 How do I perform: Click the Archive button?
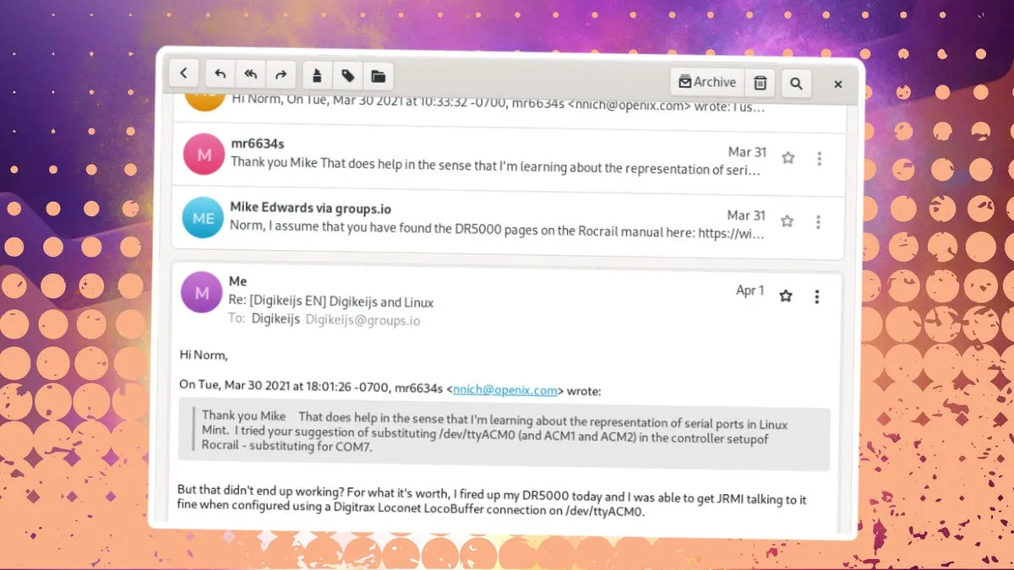coord(707,82)
